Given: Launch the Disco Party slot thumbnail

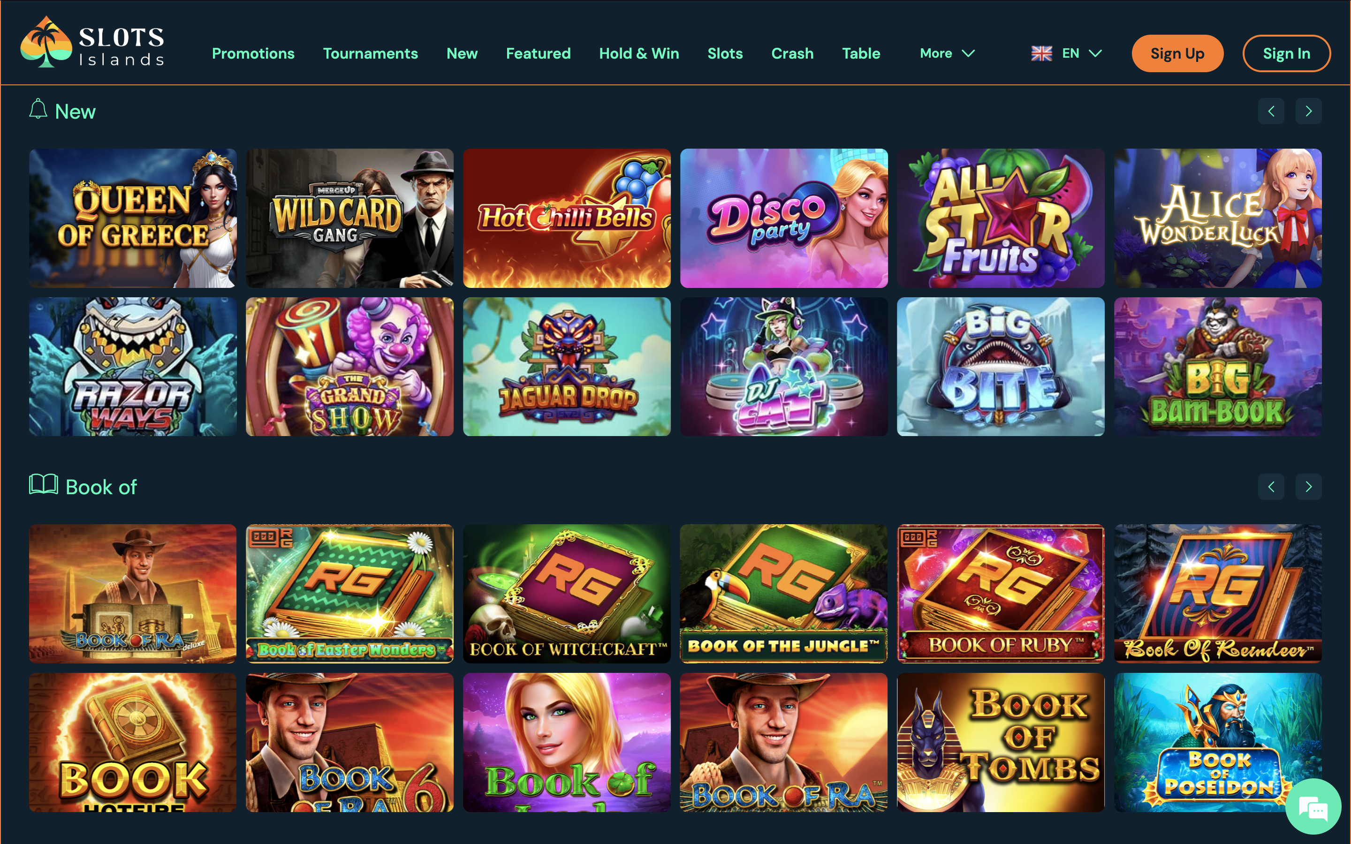Looking at the screenshot, I should (783, 218).
